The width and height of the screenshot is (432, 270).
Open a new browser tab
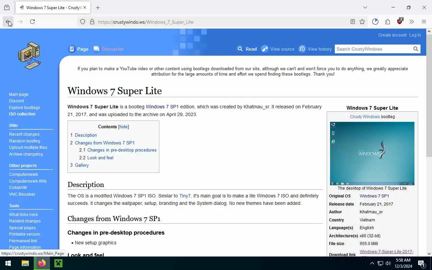pos(98,7)
